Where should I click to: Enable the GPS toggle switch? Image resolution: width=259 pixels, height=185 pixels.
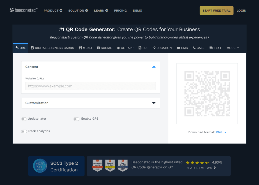coord(76,119)
